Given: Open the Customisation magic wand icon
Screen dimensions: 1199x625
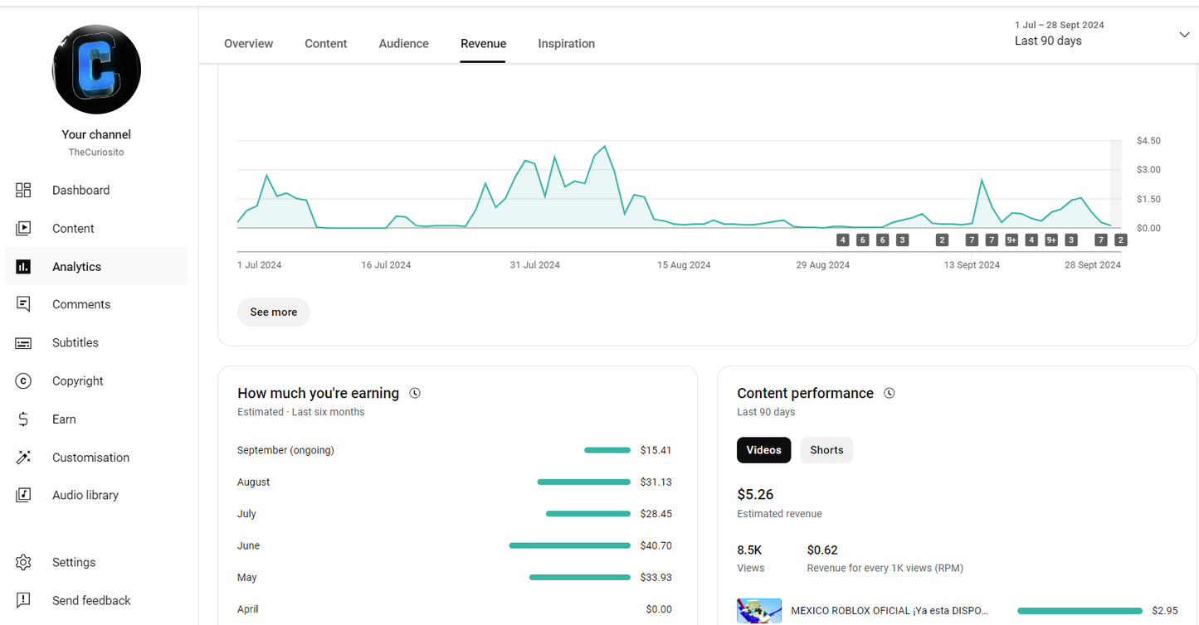Looking at the screenshot, I should [23, 458].
